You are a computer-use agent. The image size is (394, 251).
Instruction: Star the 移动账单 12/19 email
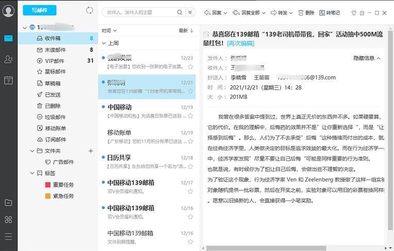click(191, 141)
